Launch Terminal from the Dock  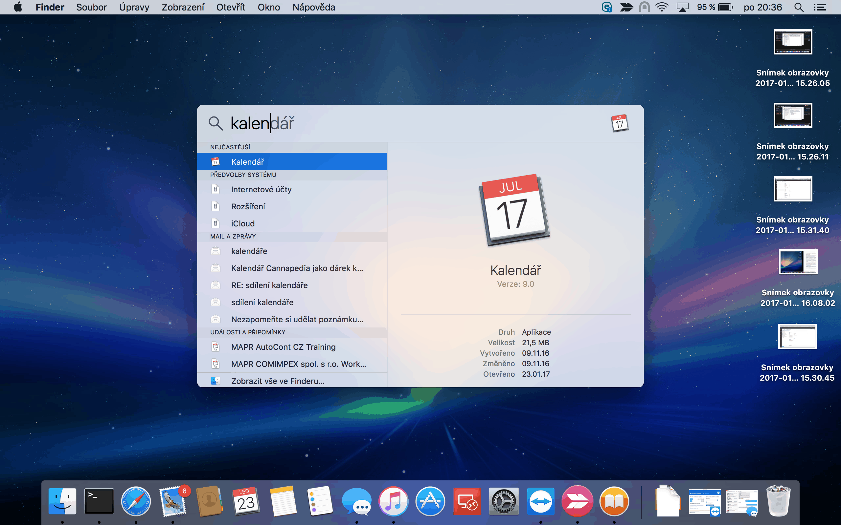click(x=99, y=501)
